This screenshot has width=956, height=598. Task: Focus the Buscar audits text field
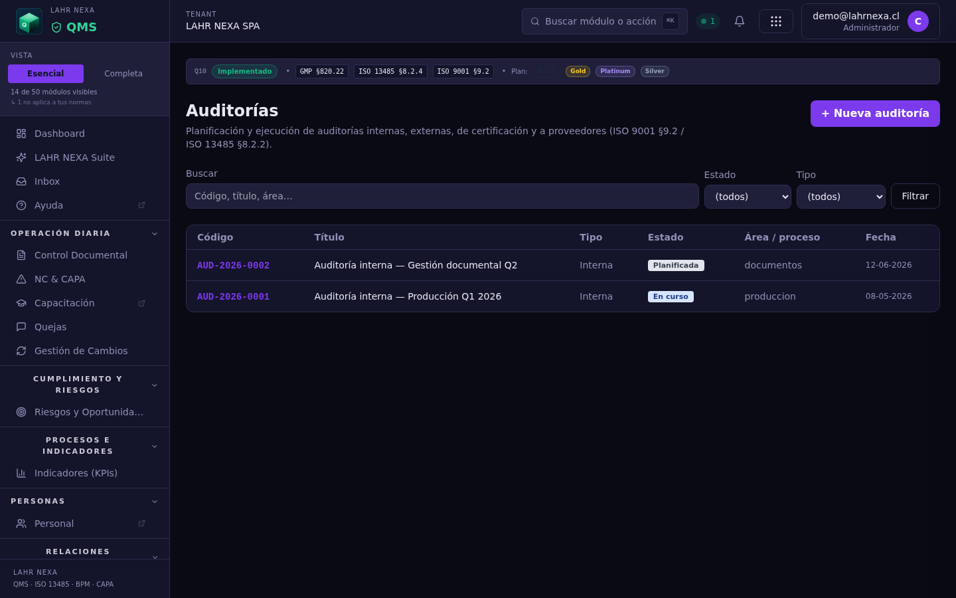(442, 196)
